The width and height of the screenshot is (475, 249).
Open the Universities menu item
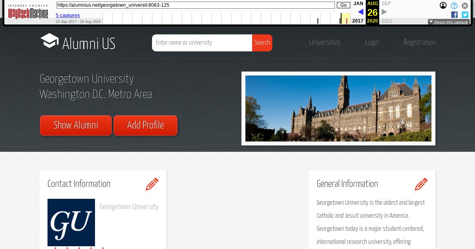coord(325,42)
